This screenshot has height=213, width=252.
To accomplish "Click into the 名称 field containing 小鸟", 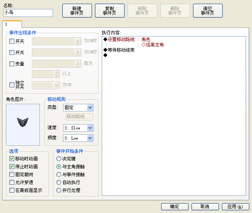I will (28, 13).
